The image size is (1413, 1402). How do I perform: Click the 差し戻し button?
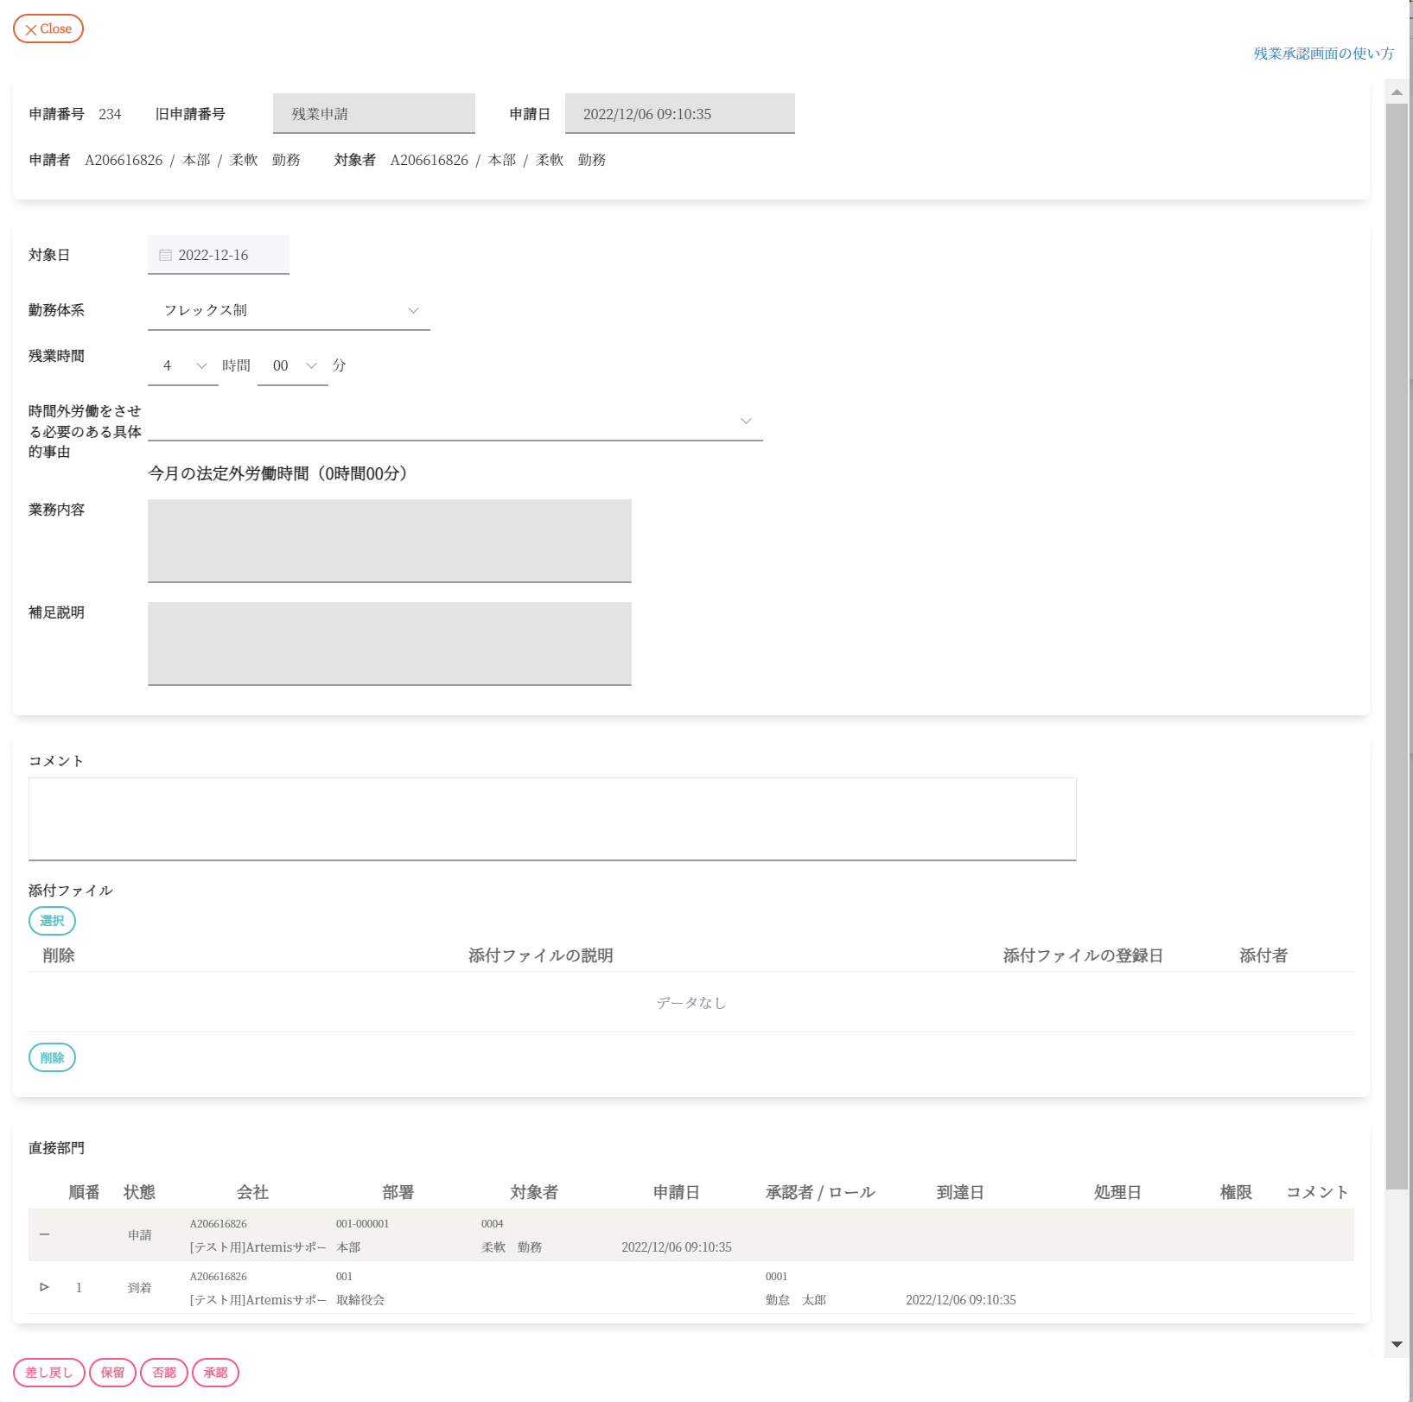coord(49,1373)
